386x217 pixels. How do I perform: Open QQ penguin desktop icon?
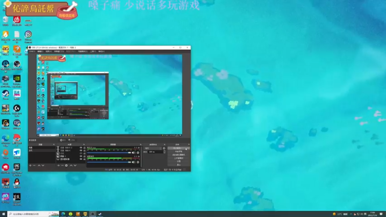17,184
